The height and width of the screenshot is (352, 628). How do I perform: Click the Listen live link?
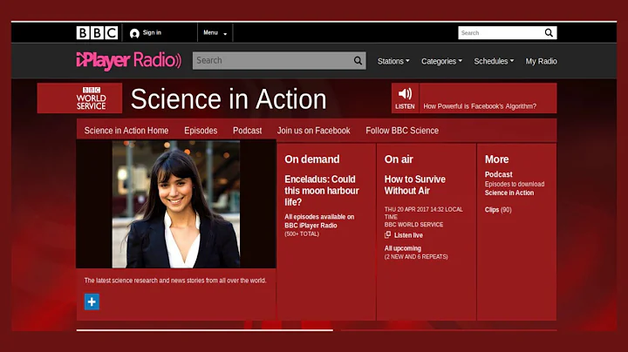click(408, 235)
